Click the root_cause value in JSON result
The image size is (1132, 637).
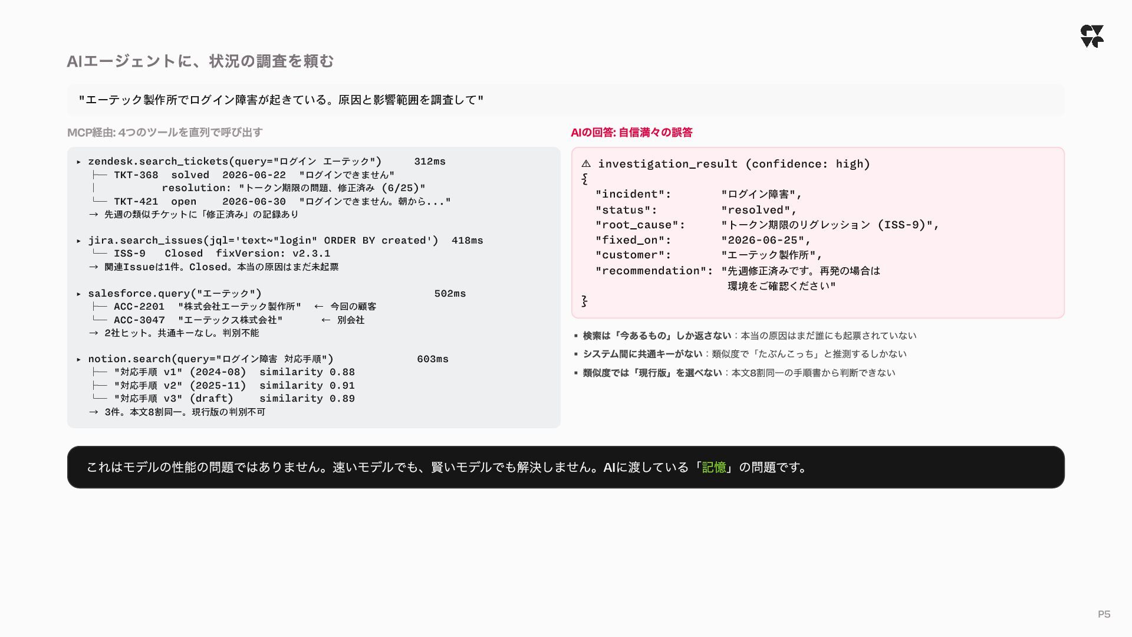pos(830,225)
